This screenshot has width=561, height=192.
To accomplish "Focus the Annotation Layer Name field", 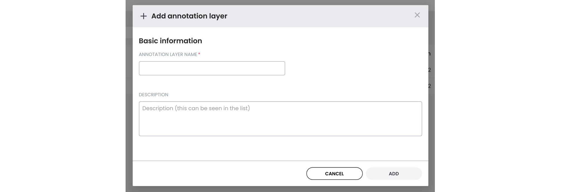I will 212,68.
